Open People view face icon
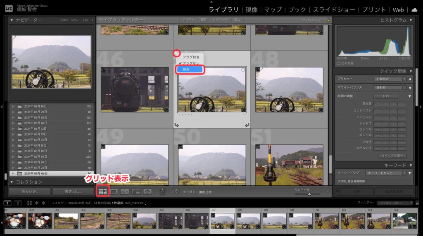 [x=147, y=192]
